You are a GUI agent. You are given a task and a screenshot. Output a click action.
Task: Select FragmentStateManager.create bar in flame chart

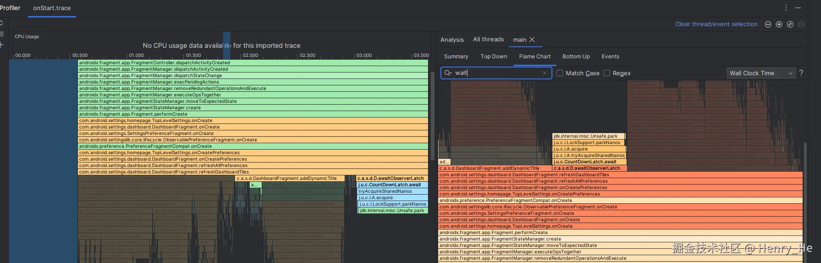pyautogui.click(x=620, y=239)
